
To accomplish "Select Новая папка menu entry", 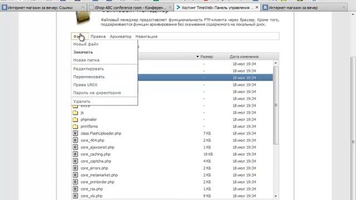I will tap(86, 60).
